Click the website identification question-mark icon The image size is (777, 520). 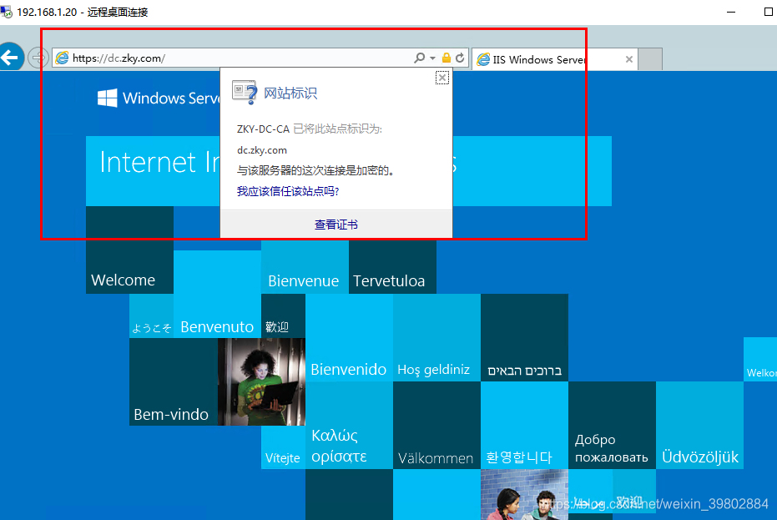[245, 92]
